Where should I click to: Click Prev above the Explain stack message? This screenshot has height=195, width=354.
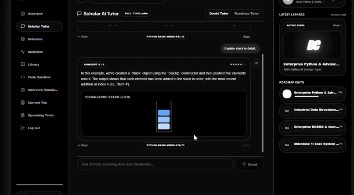coord(83,36)
